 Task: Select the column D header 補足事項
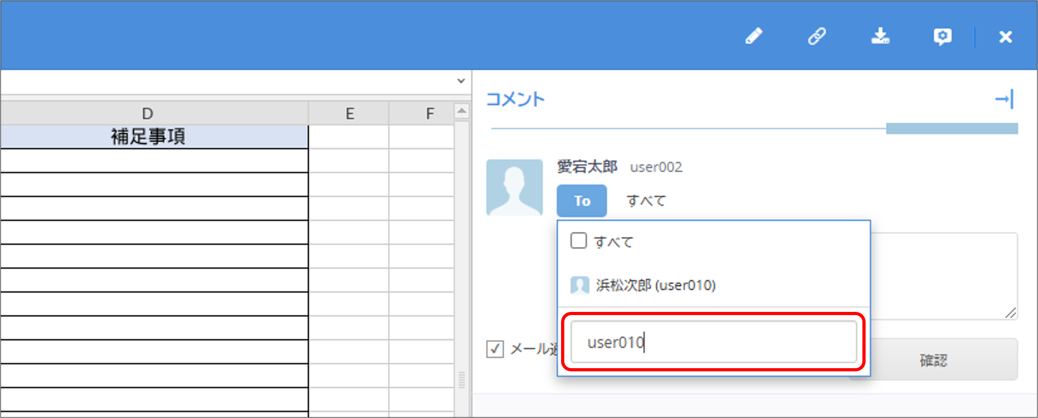[147, 136]
